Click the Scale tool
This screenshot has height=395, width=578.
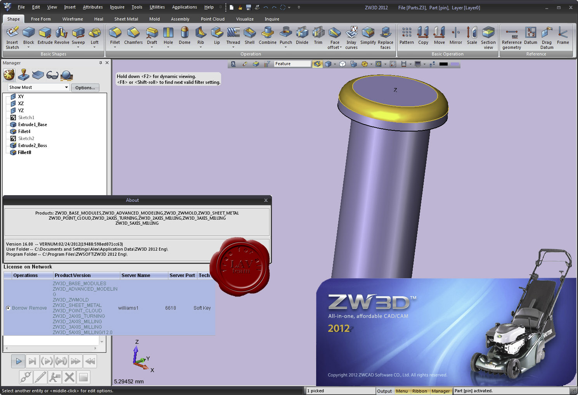472,35
